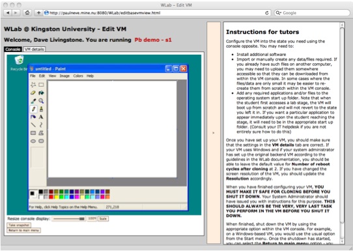353x251 pixels.
Task: Click the resize console display slider
Action: point(69,219)
